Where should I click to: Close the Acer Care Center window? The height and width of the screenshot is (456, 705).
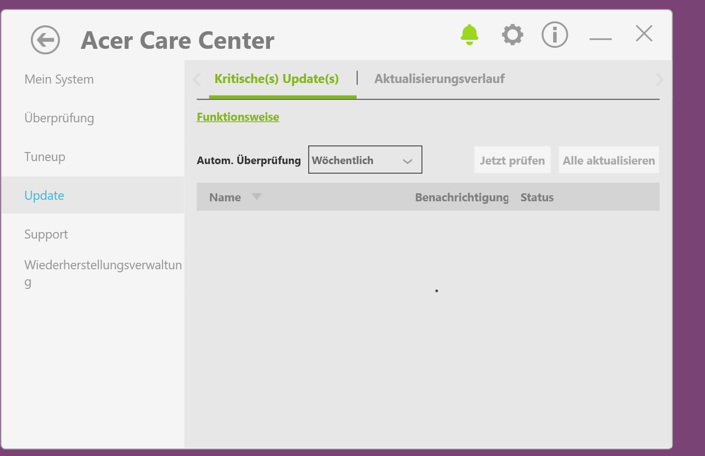coord(644,34)
